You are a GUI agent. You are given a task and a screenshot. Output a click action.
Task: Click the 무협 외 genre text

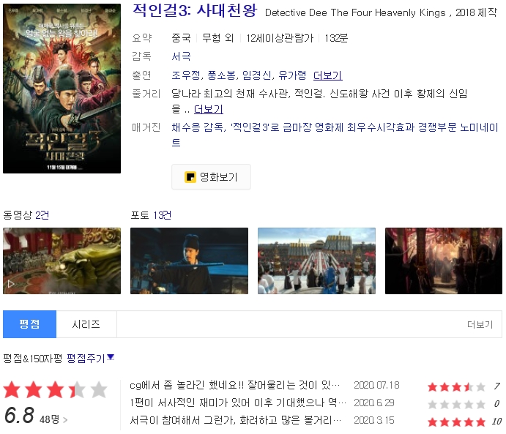coord(217,38)
